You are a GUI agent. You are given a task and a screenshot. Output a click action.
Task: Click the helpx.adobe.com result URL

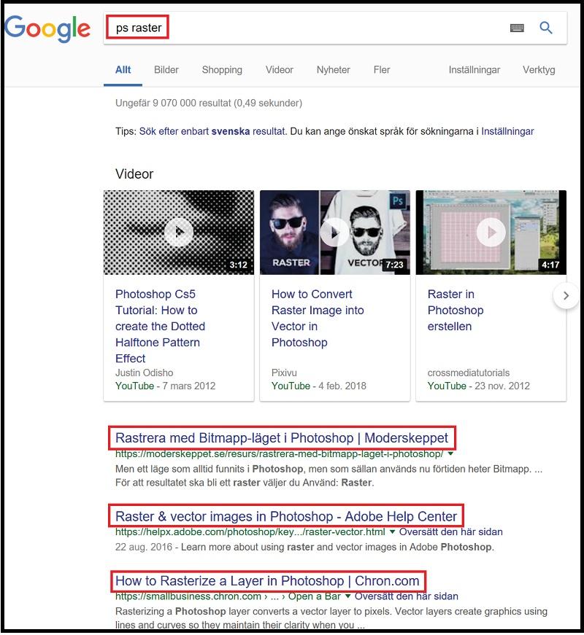point(250,531)
